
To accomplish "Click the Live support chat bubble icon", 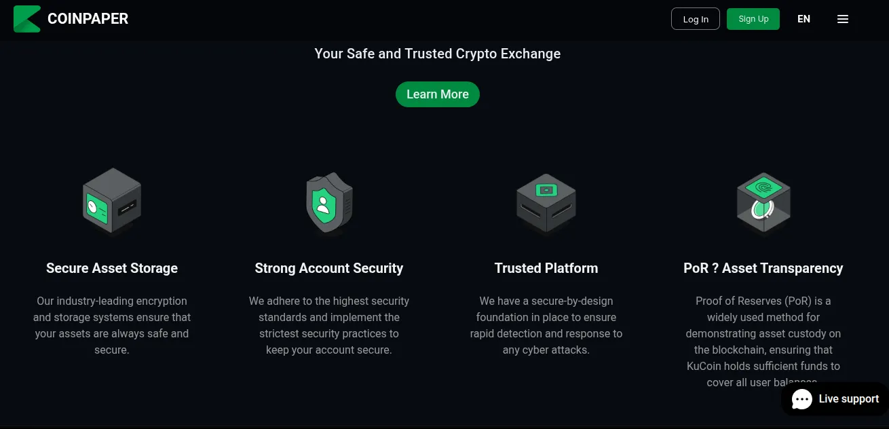I will pyautogui.click(x=802, y=399).
